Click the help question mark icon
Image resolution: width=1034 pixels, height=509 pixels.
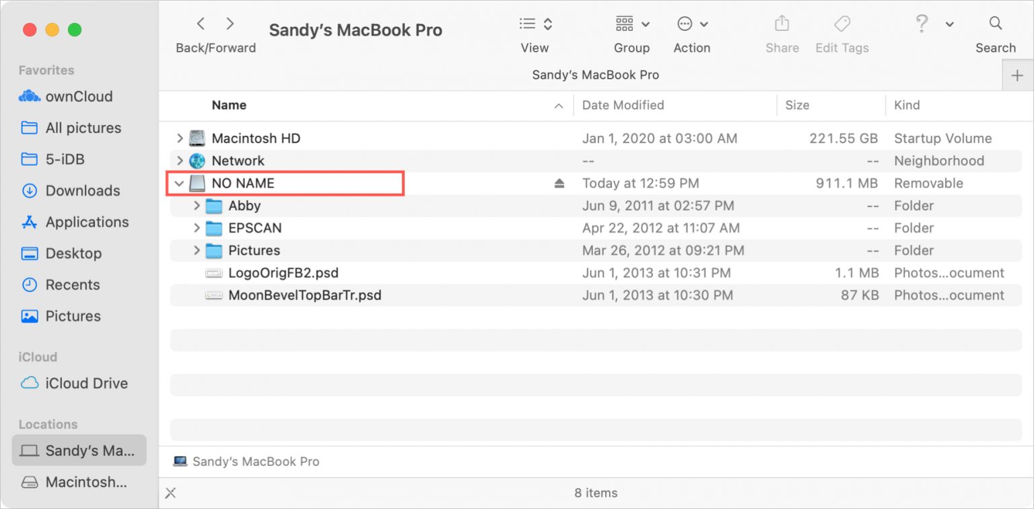922,24
